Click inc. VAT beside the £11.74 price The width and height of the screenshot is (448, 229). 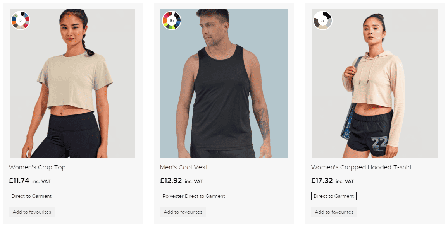point(41,181)
